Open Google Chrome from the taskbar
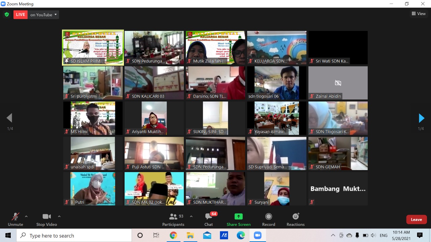This screenshot has height=242, width=431. click(x=173, y=235)
